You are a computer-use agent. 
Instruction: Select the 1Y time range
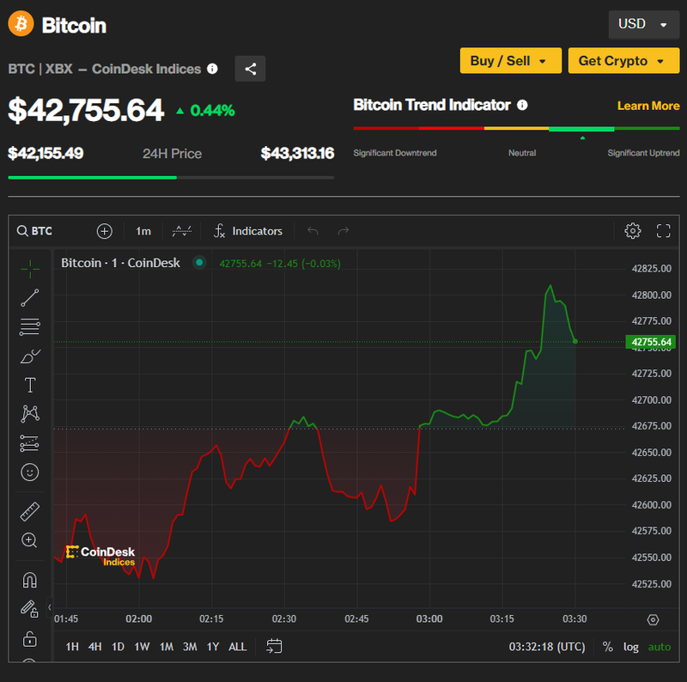[x=213, y=646]
